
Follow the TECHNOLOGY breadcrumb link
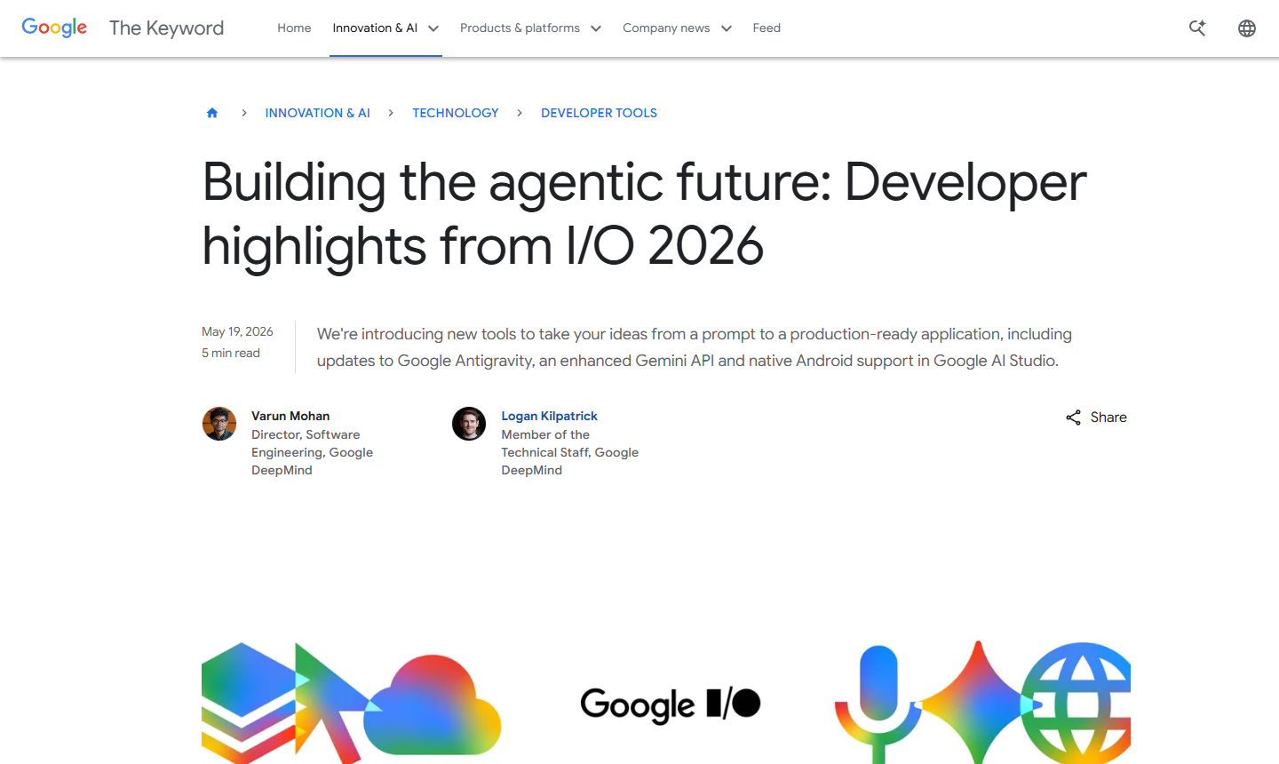click(456, 113)
